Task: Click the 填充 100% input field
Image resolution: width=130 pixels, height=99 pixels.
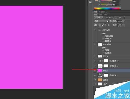Action: pyautogui.click(x=120, y=25)
